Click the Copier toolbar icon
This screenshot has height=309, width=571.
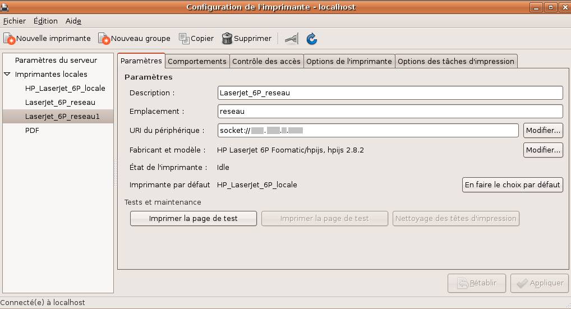[x=184, y=39]
